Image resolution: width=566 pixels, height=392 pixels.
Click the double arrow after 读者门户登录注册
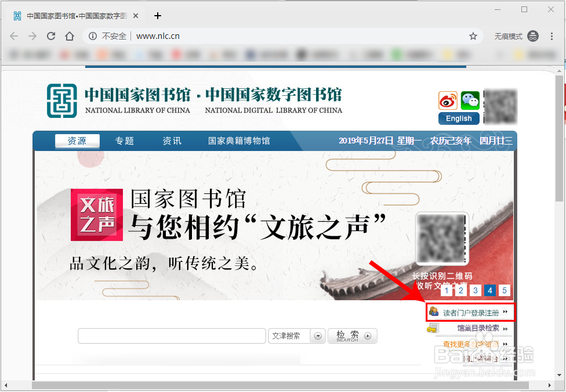click(x=505, y=312)
